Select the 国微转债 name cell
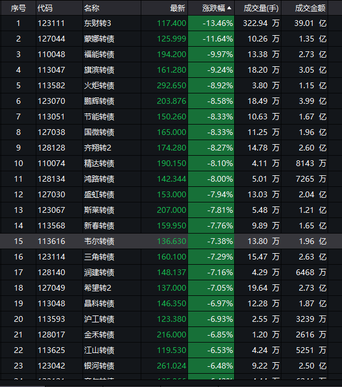Image resolution: width=342 pixels, height=387 pixels. click(x=99, y=132)
